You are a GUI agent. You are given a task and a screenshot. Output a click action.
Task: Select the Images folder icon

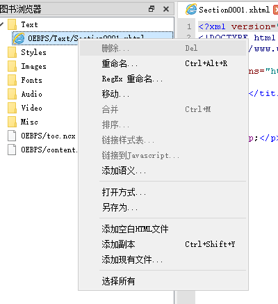tap(12, 66)
